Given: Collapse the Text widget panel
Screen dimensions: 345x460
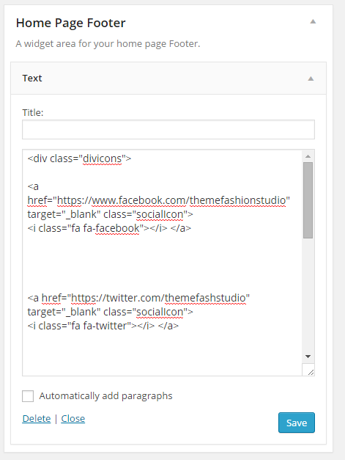Looking at the screenshot, I should pyautogui.click(x=311, y=79).
